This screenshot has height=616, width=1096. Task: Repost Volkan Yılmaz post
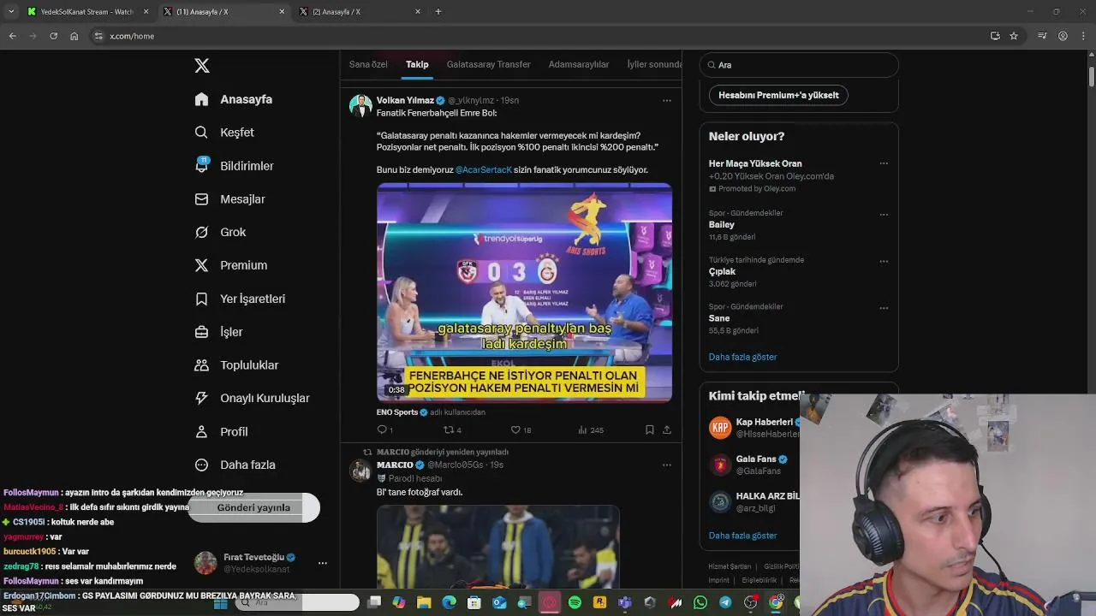pyautogui.click(x=452, y=429)
